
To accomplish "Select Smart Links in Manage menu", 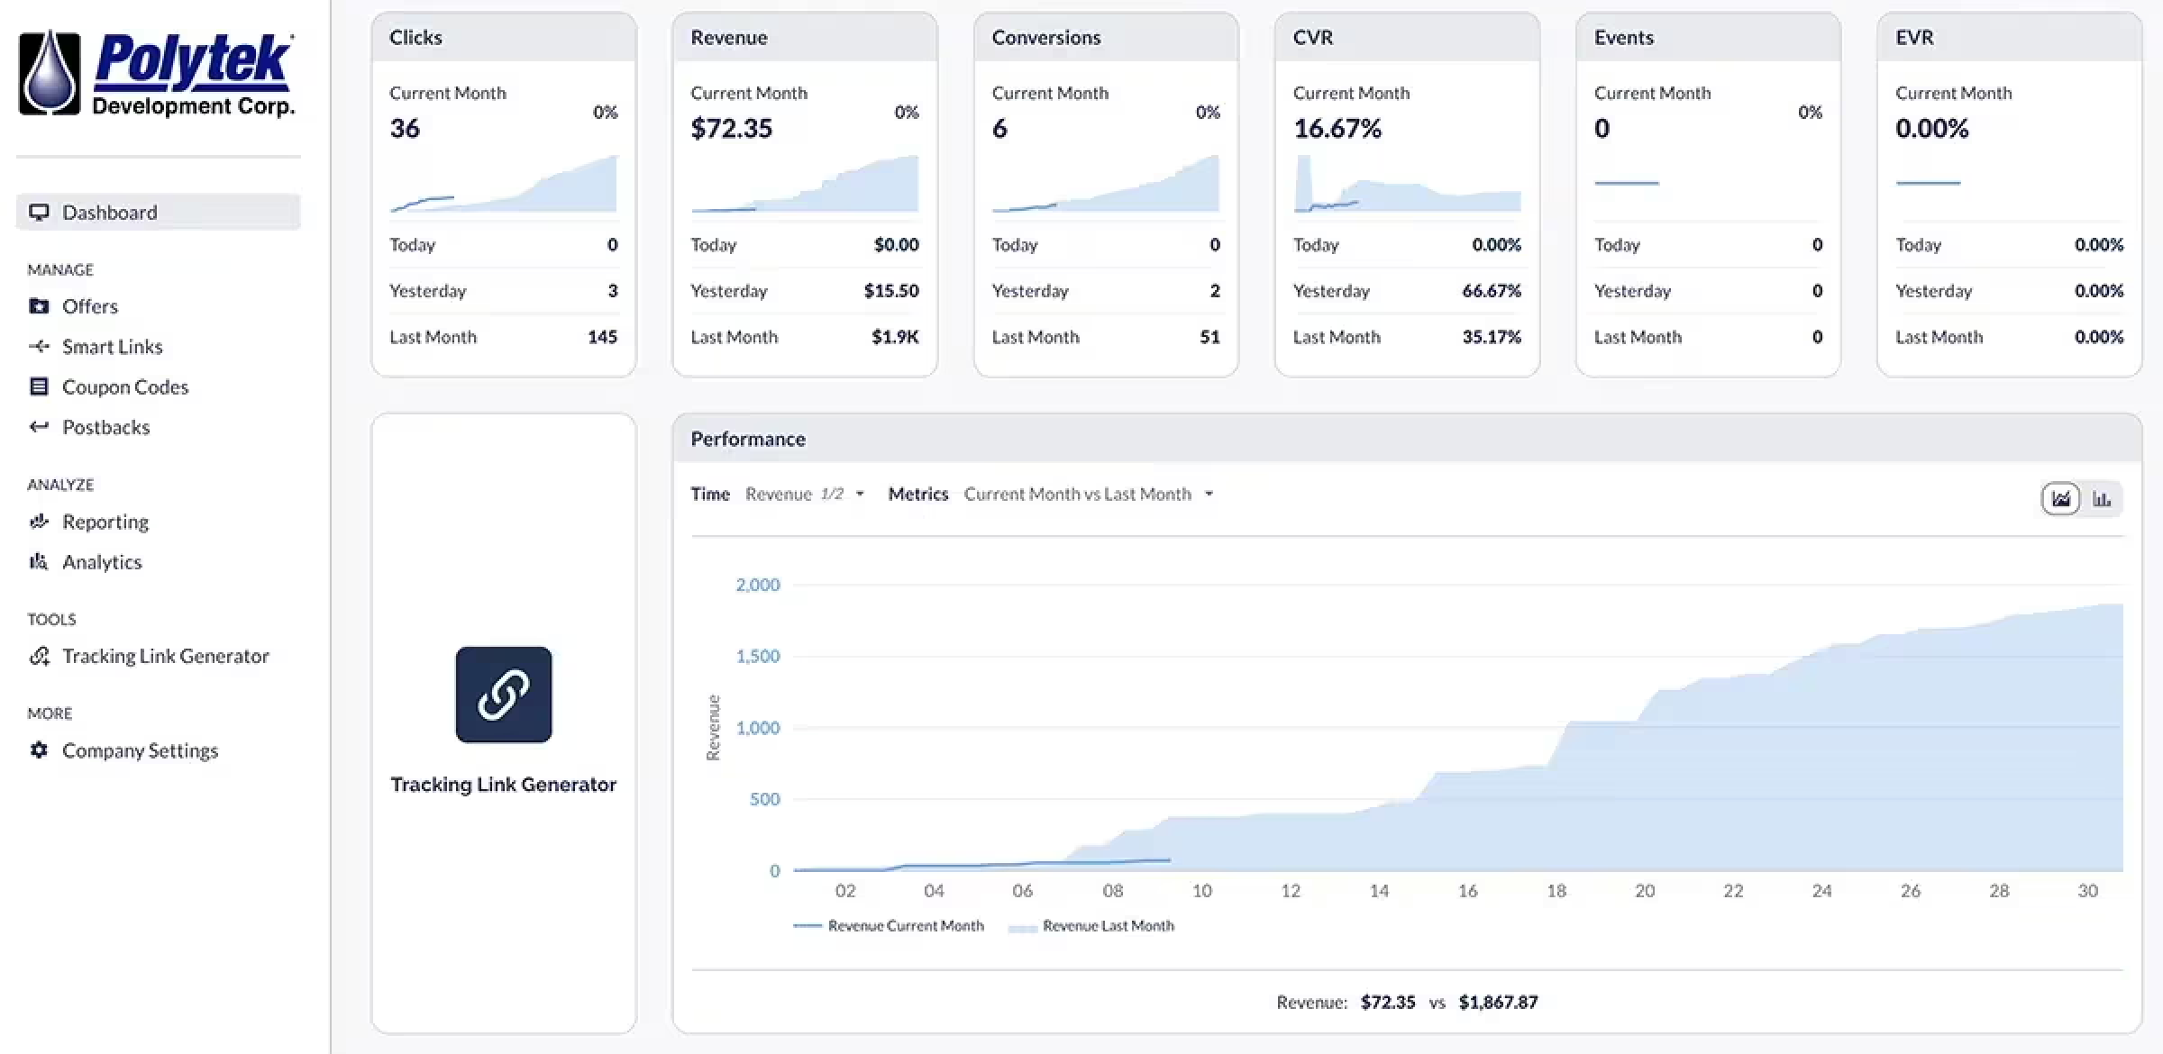I will point(112,346).
